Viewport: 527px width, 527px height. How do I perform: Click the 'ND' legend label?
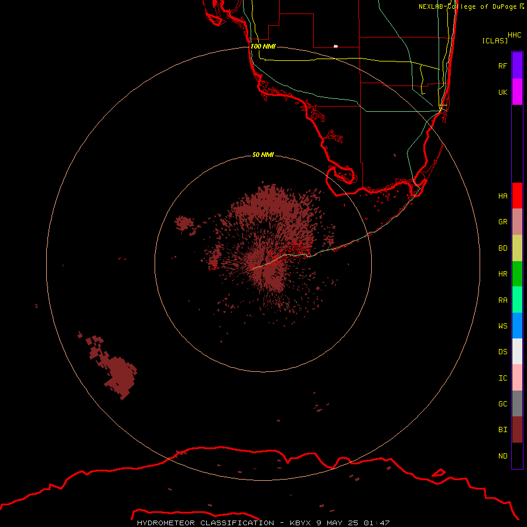tap(503, 456)
